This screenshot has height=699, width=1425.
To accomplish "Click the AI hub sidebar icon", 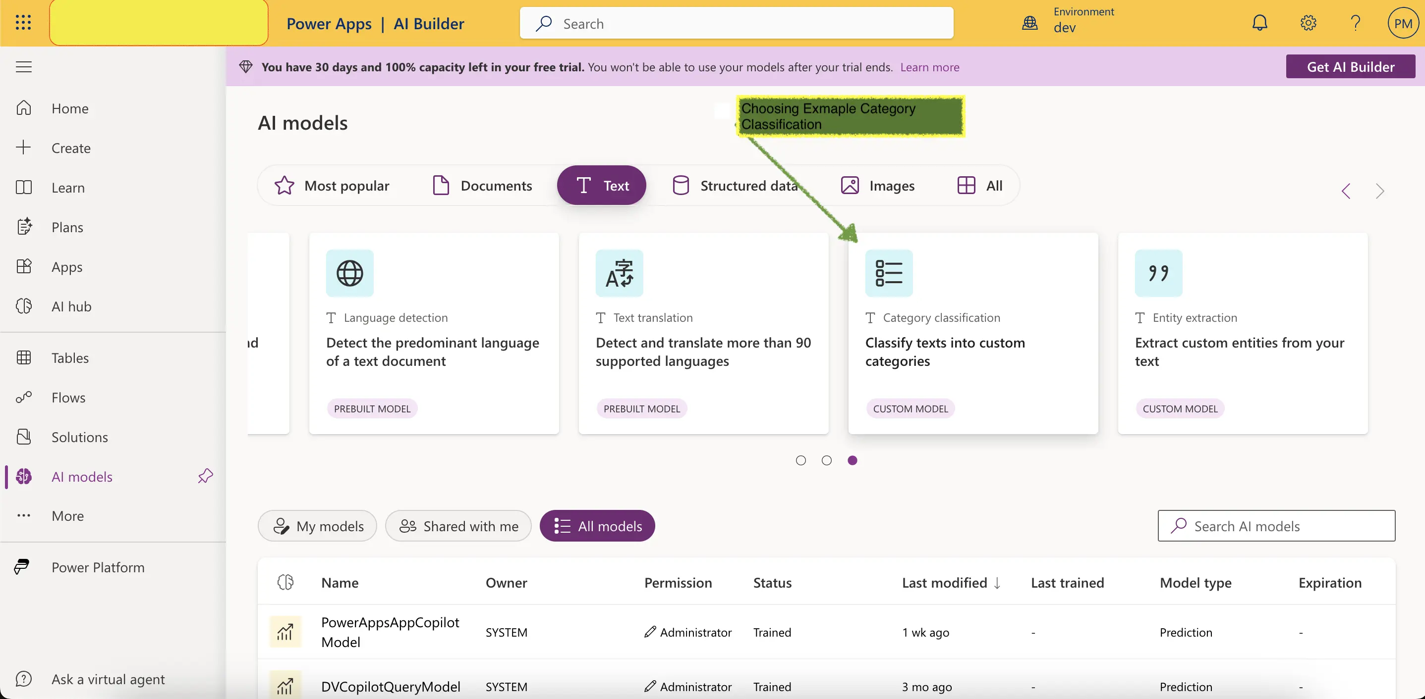I will pyautogui.click(x=25, y=306).
